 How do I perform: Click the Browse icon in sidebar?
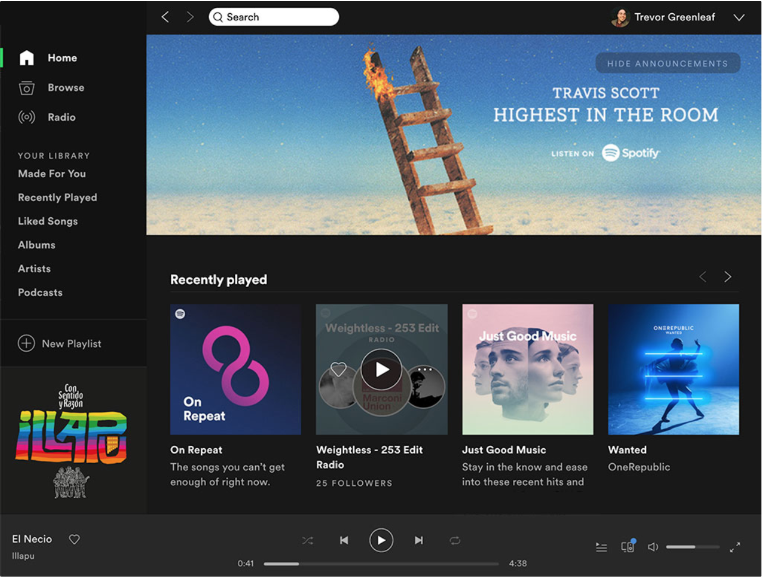tap(26, 88)
